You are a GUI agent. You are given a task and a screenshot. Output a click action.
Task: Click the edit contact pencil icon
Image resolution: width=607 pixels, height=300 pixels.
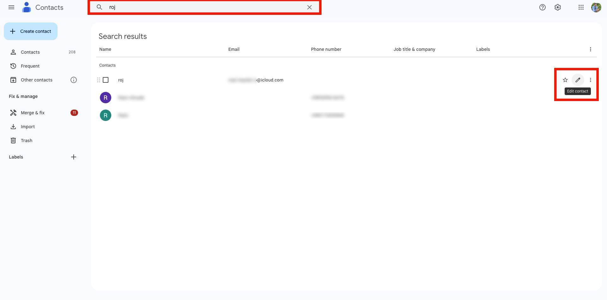pyautogui.click(x=578, y=80)
